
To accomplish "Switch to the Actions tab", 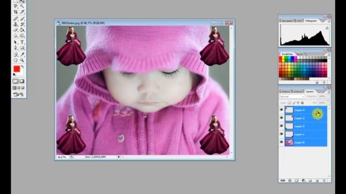I will 297,91.
